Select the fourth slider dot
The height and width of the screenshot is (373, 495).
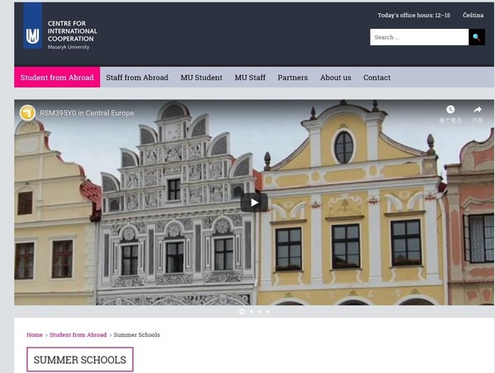tap(267, 311)
